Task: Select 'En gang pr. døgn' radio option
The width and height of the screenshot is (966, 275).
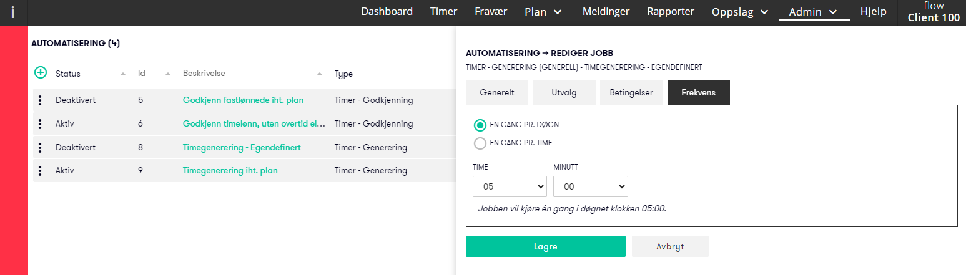Action: pyautogui.click(x=480, y=125)
